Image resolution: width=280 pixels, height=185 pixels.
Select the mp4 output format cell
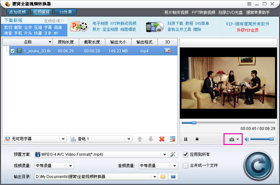point(144,51)
